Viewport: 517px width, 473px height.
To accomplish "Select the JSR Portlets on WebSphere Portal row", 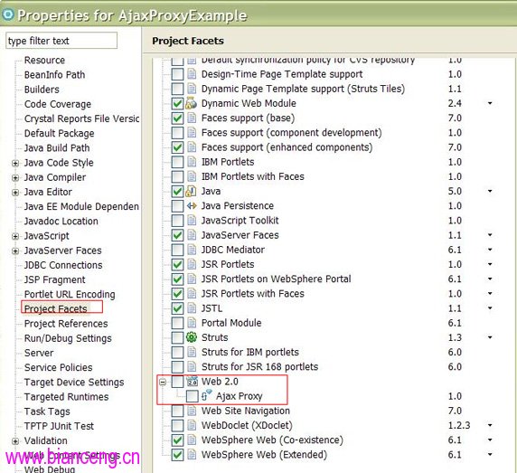I will 276,279.
